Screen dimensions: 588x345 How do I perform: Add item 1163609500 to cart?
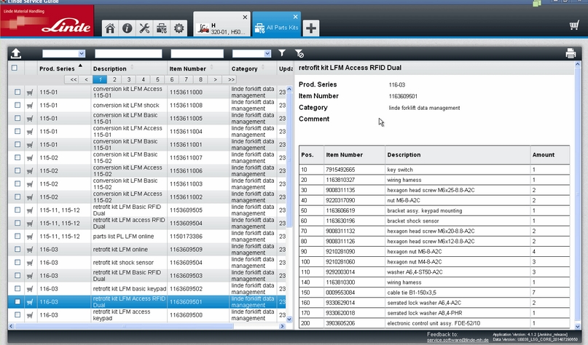(x=30, y=315)
